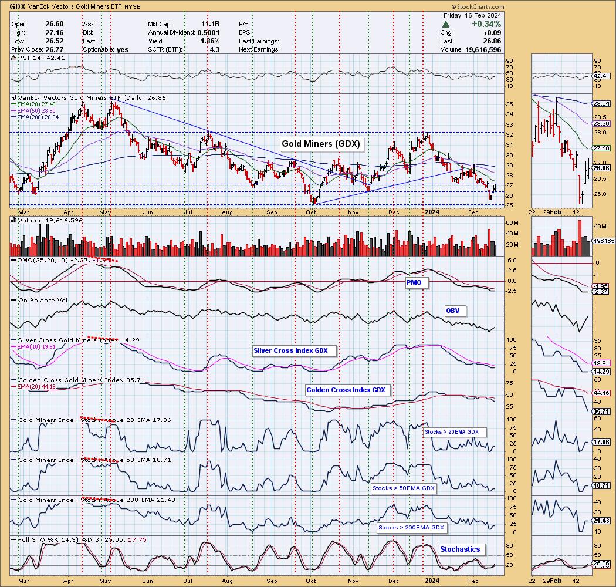
Task: Click the Prev Close value 26.77
Action: tap(54, 49)
